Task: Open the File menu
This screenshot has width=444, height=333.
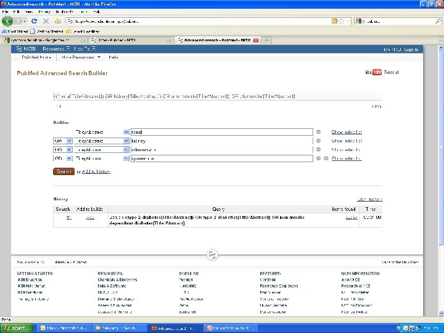Action: [5, 12]
